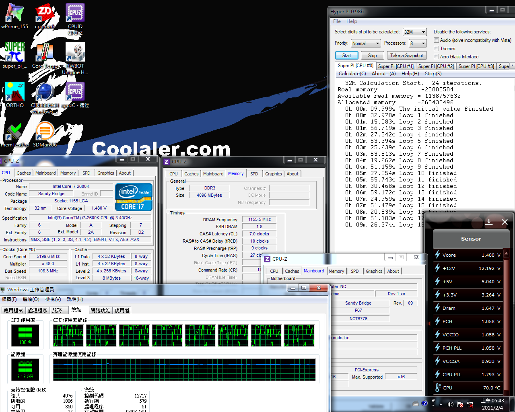This screenshot has height=412, width=515.
Task: Open the 網路功能 tab in Task Manager
Action: (x=100, y=311)
